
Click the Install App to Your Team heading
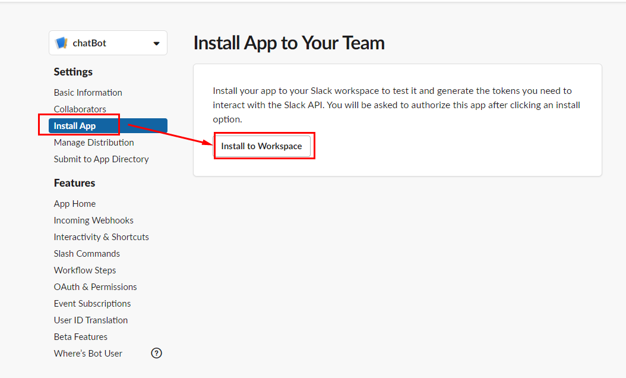click(289, 43)
